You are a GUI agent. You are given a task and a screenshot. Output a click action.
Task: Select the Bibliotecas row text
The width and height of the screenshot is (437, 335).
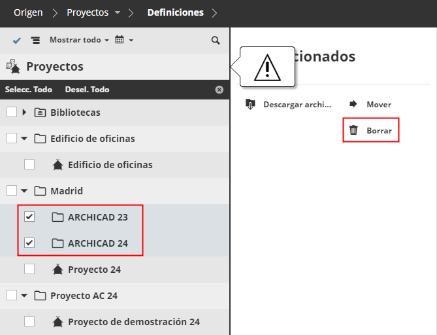(75, 113)
